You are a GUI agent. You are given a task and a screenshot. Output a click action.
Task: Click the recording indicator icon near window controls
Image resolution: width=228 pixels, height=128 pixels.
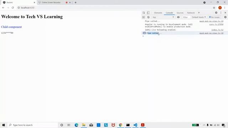coord(204,2)
